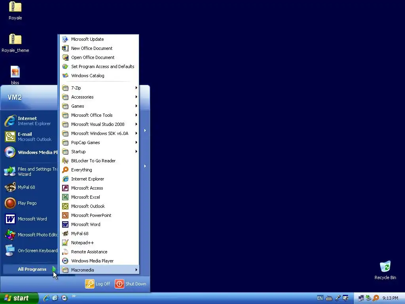Launch Microsoft Word from programs list
Screen dimensions: 405x304
pyautogui.click(x=99, y=224)
